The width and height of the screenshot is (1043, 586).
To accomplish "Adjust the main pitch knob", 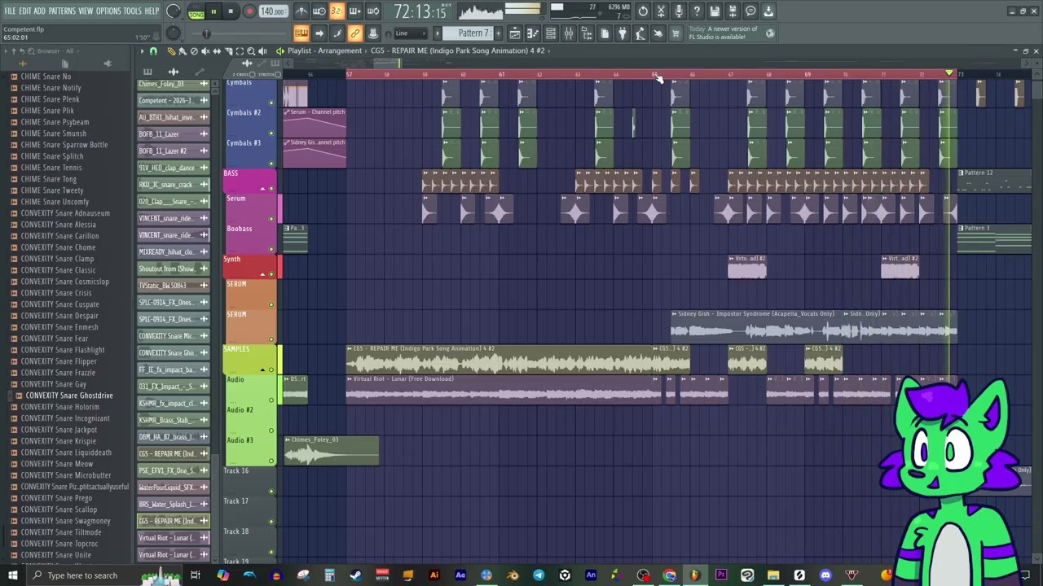I will (x=173, y=33).
